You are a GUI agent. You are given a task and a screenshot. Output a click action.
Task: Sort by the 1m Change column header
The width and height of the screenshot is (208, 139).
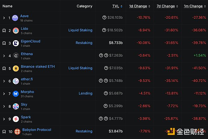[x=193, y=6]
